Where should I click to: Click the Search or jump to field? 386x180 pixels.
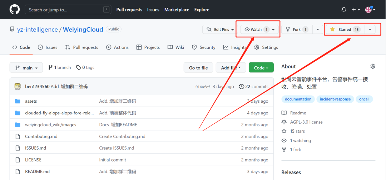pos(68,10)
